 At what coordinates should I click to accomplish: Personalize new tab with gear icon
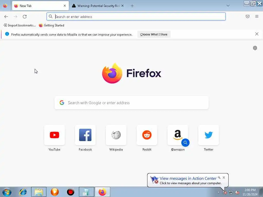[255, 48]
